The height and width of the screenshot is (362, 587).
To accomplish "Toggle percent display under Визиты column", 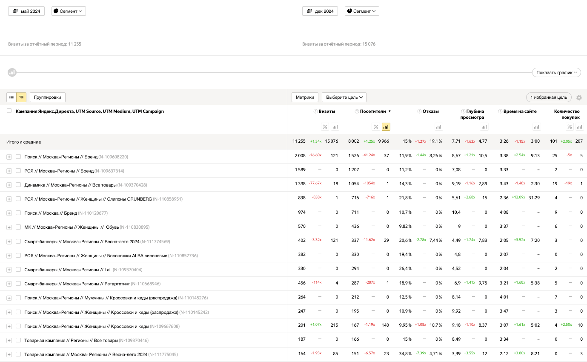I will (325, 126).
